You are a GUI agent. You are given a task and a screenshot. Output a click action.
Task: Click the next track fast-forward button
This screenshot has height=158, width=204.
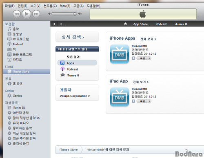coord(36,14)
